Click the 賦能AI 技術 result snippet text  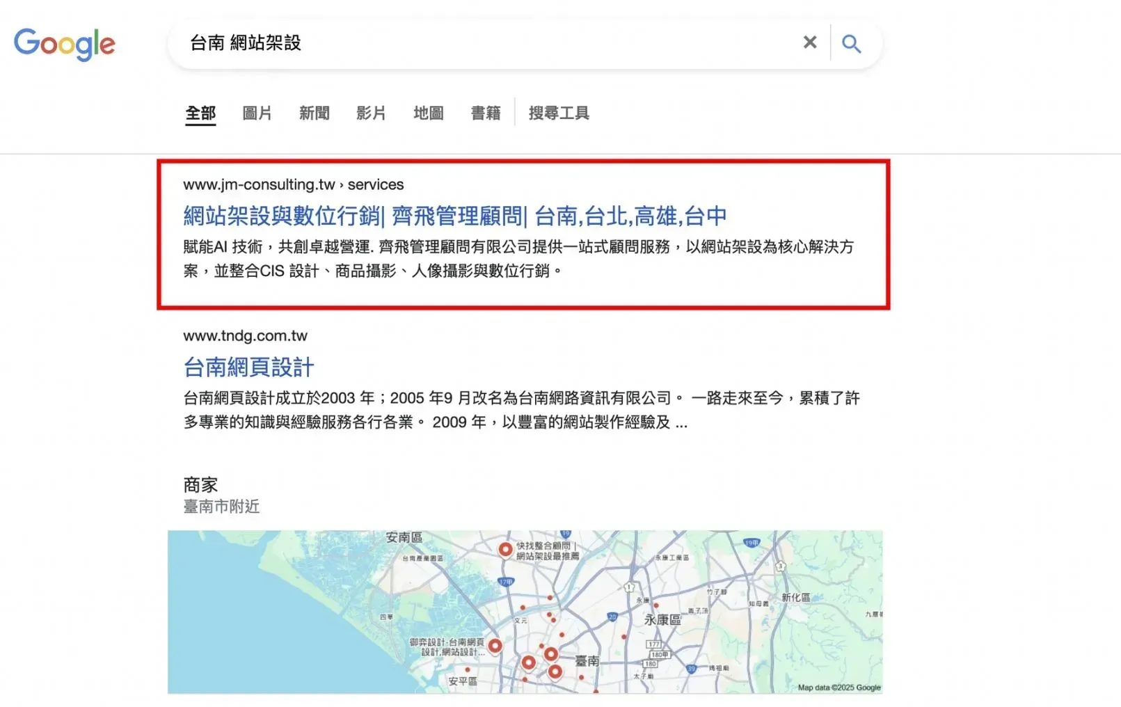coord(518,259)
